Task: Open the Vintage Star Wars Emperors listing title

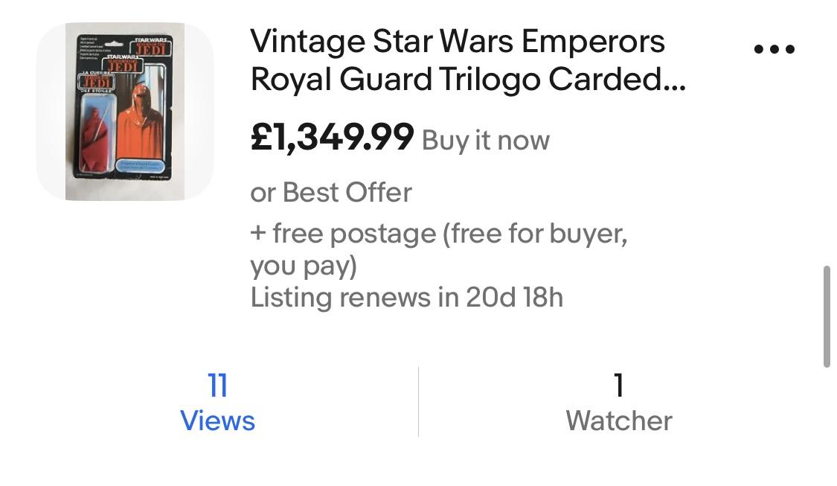Action: click(457, 42)
